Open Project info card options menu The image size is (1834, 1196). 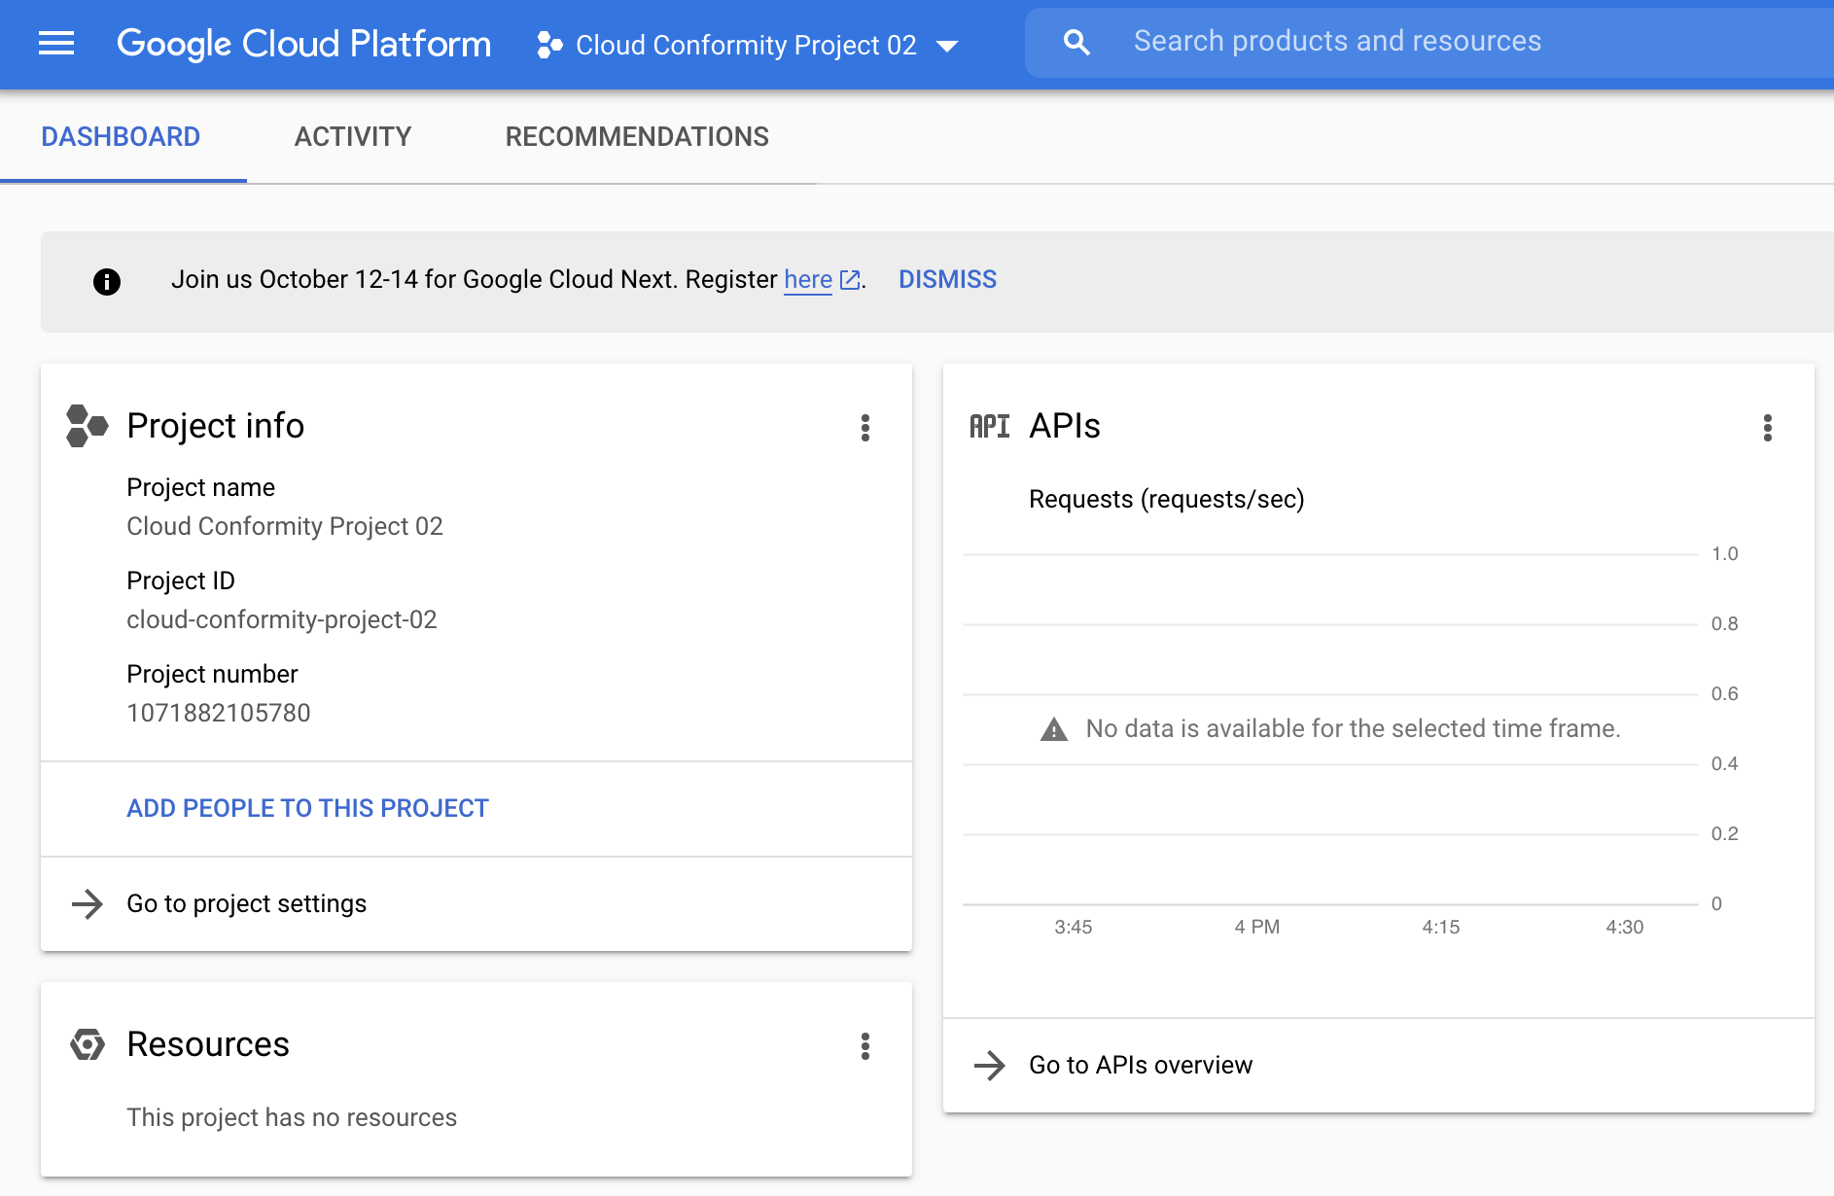(x=864, y=428)
